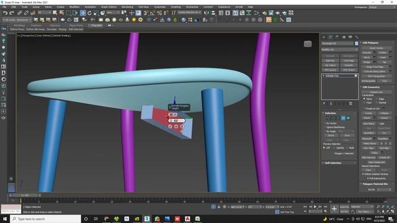Screen dimensions: 397x223
Task: Open Render Setup dialog icon
Action: pos(265,12)
